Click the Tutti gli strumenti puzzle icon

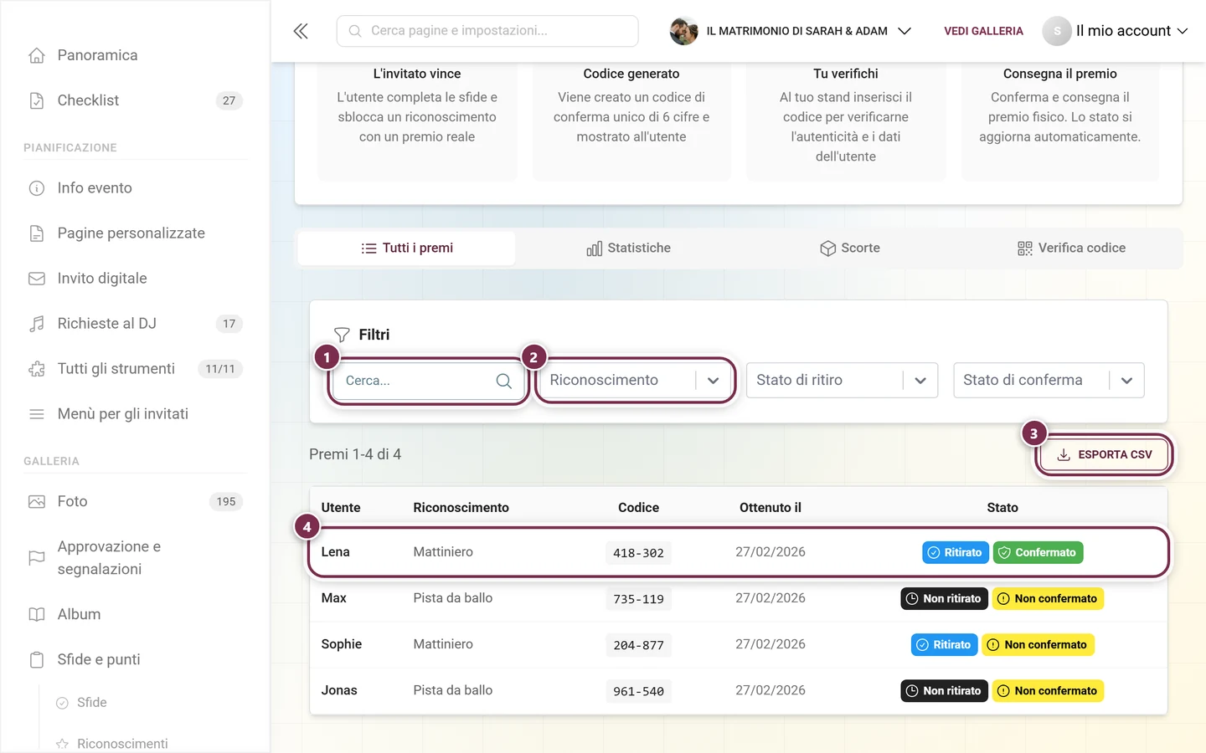pos(37,369)
